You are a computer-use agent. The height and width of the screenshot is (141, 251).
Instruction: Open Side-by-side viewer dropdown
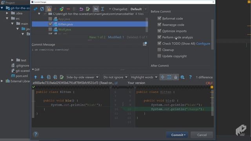(82, 77)
